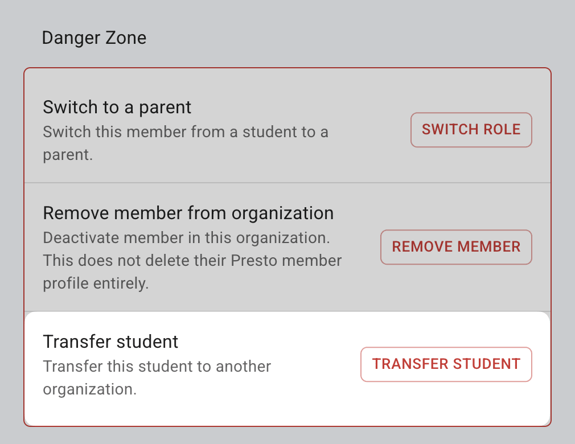575x444 pixels.
Task: Click the "Deactivate member in this organization" sentence
Action: tap(187, 237)
